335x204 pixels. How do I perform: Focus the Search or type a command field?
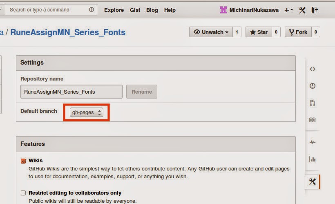click(x=51, y=10)
